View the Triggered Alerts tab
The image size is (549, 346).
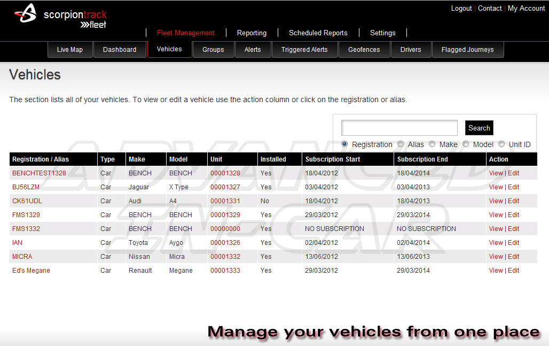coord(304,49)
